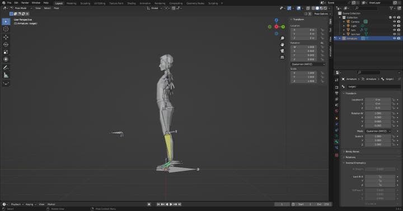Toggle camera view icon in viewport
403x211 pixels.
[x=282, y=51]
